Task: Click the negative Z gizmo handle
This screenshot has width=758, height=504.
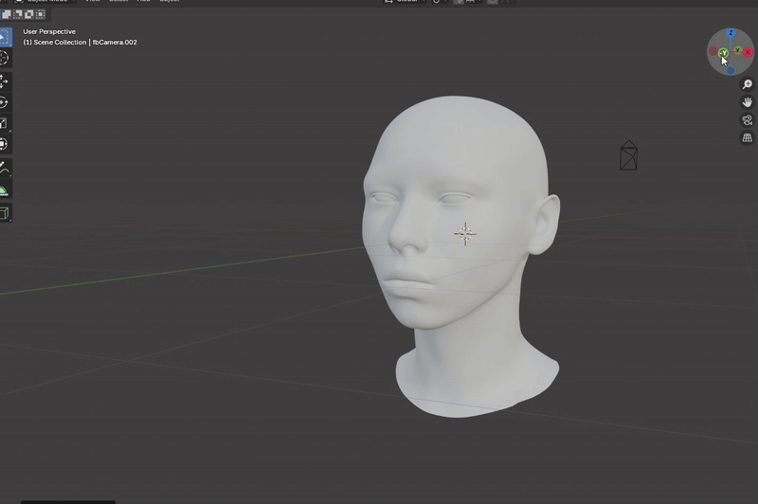Action: (x=731, y=70)
